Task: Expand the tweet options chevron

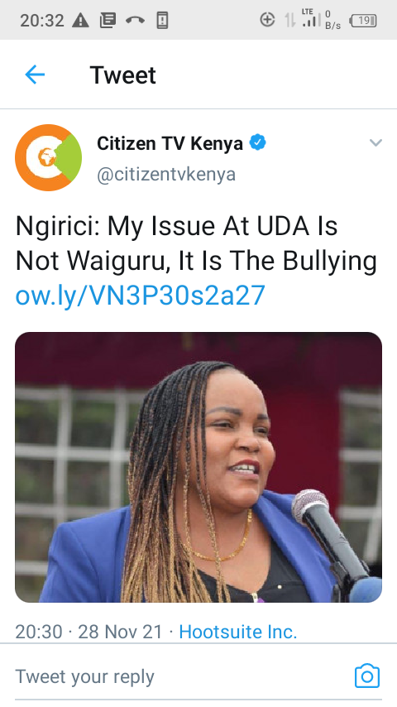Action: 375,143
